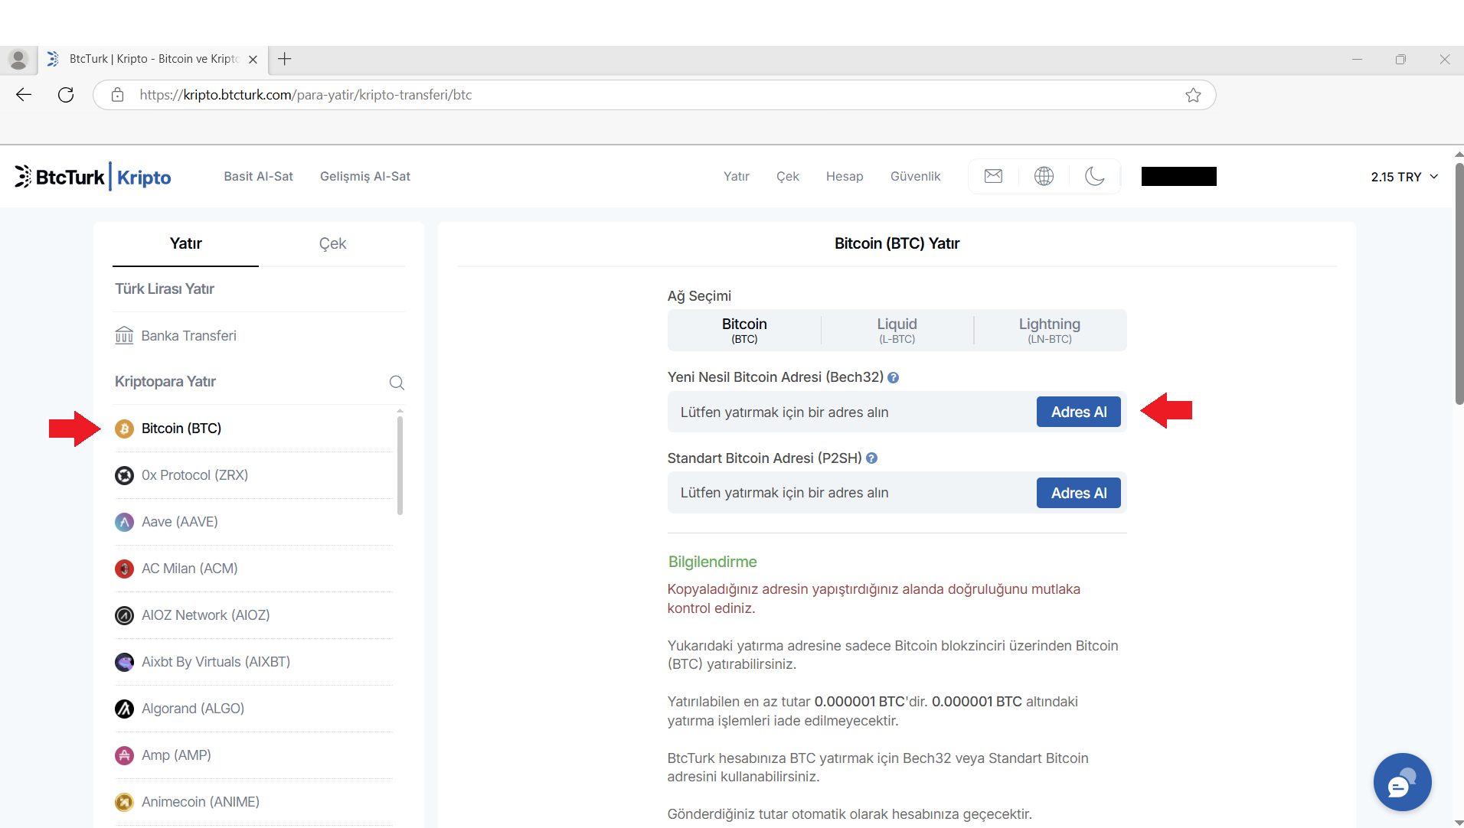The image size is (1464, 828).
Task: Select the Liquid (L-BTC) network
Action: coord(897,330)
